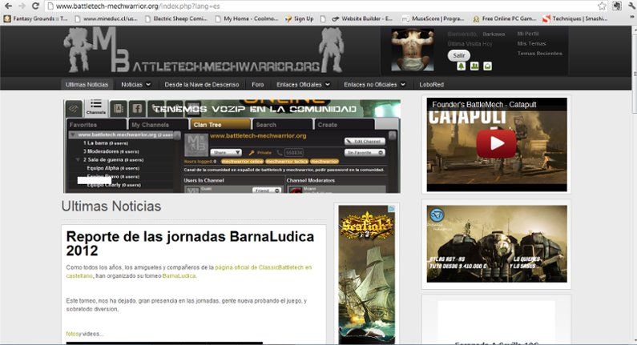Viewport: 637px width, 345px height.
Task: Switch to the Favorites tab
Action: pos(96,125)
